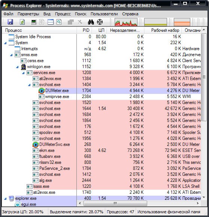
Task: Click the DUMeter.exe process icon
Action: [x=42, y=91]
